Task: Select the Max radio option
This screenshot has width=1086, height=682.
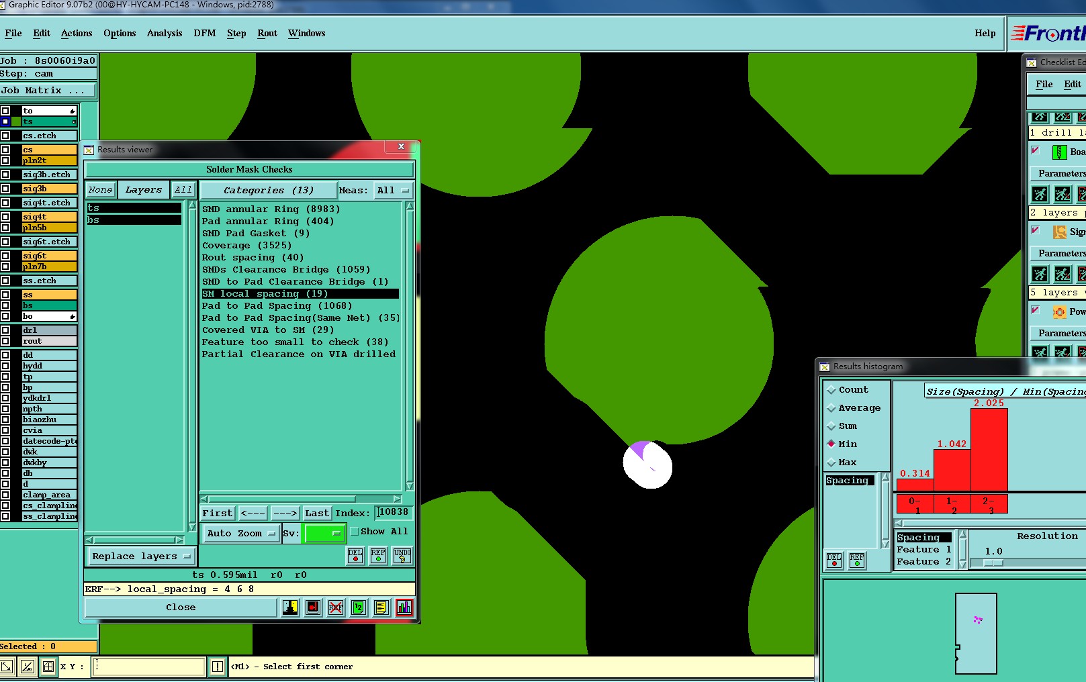Action: [x=831, y=462]
